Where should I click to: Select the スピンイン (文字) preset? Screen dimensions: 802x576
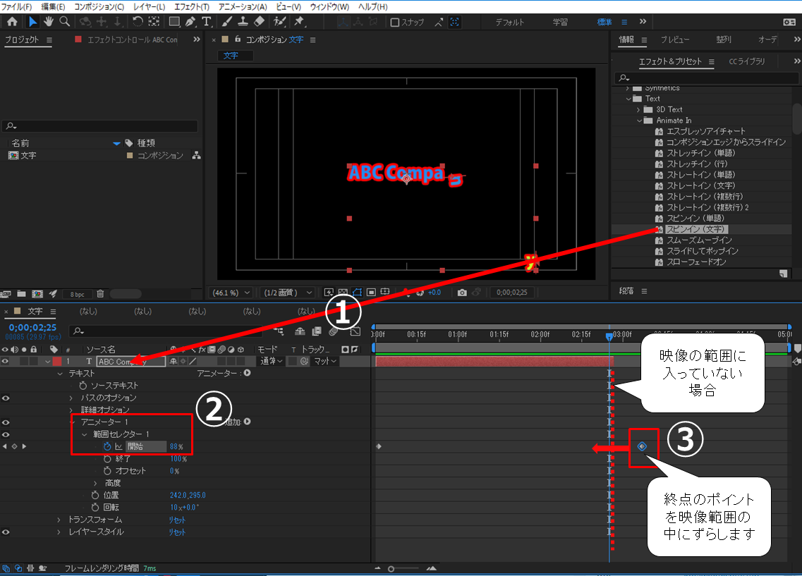(695, 229)
